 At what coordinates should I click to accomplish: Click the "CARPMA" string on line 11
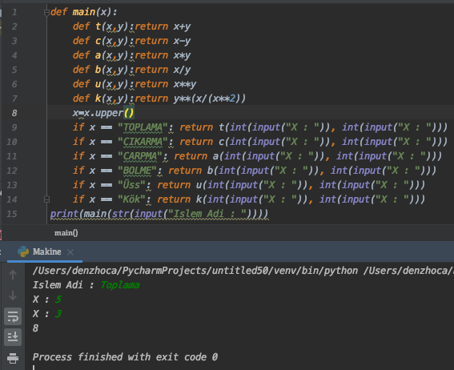coord(140,156)
